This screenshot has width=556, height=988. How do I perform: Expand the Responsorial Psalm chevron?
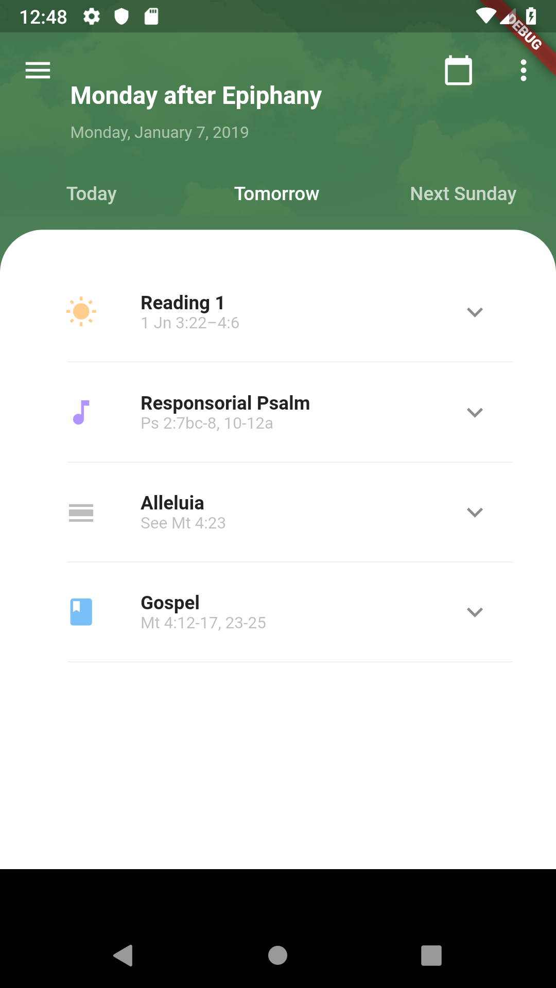pos(475,412)
